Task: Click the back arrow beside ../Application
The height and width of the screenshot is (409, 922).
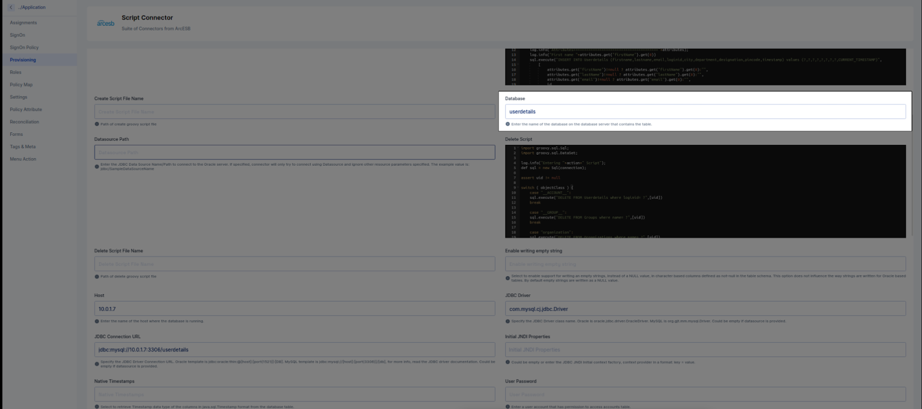Action: (x=11, y=7)
